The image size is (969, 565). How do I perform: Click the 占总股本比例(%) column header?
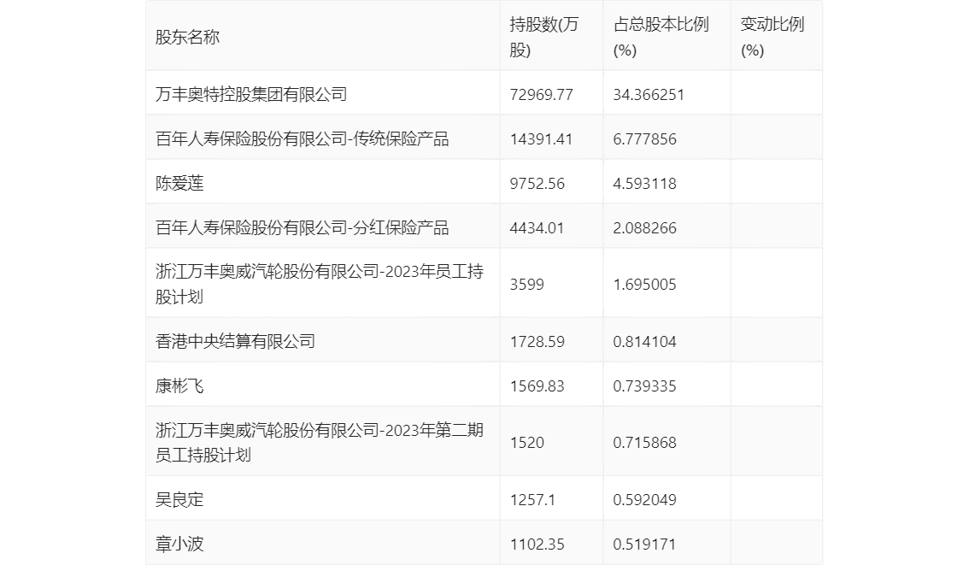[661, 37]
